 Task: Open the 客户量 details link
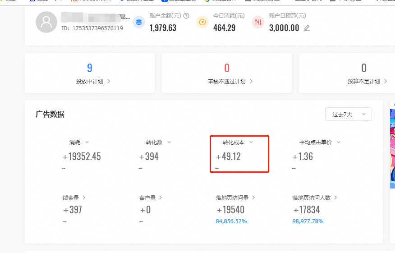151,198
